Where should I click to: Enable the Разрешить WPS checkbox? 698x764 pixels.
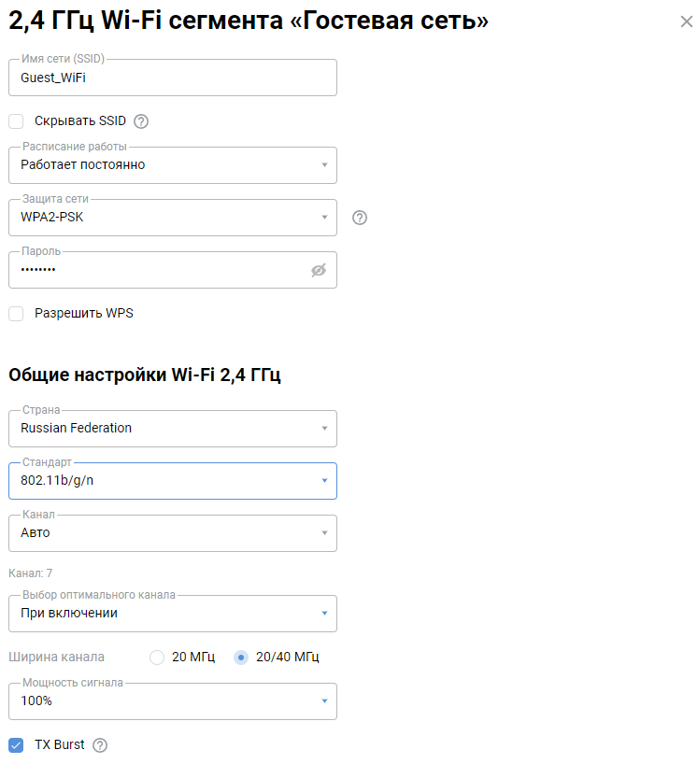(x=16, y=314)
